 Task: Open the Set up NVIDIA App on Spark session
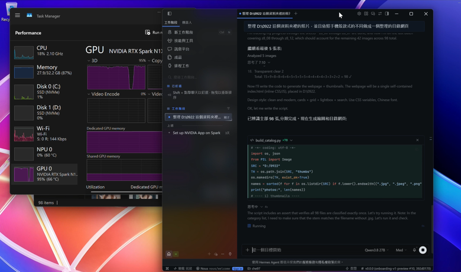[199, 133]
